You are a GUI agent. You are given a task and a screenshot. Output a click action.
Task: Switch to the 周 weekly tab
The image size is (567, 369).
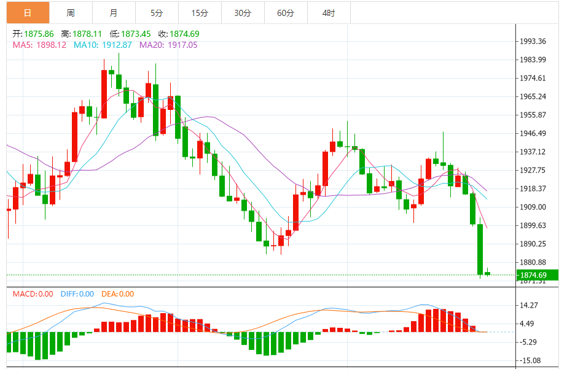coord(71,13)
